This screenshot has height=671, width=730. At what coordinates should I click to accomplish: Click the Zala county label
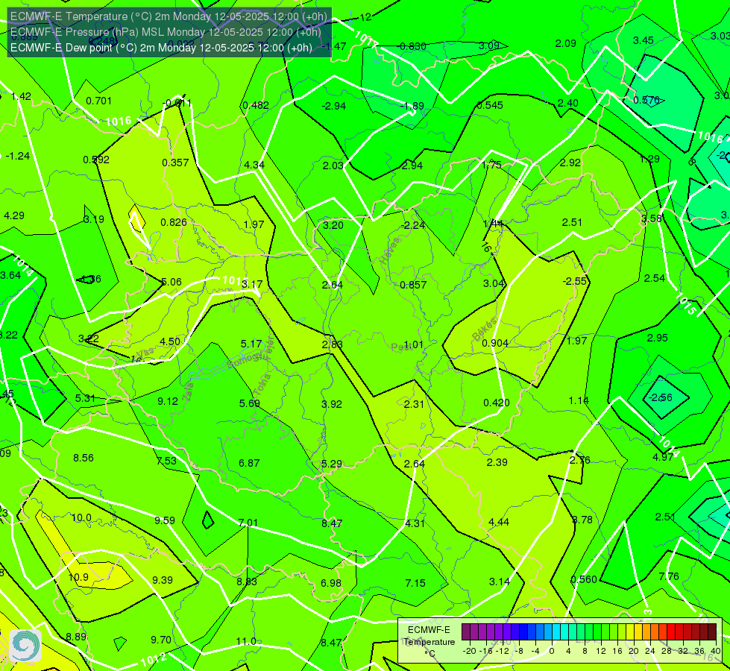pos(188,394)
